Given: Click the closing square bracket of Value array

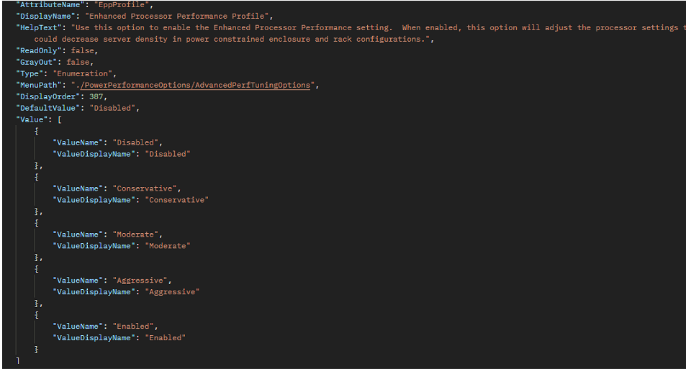Looking at the screenshot, I should pyautogui.click(x=17, y=360).
